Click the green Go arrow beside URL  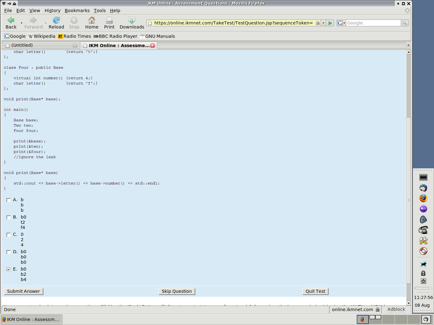click(330, 23)
